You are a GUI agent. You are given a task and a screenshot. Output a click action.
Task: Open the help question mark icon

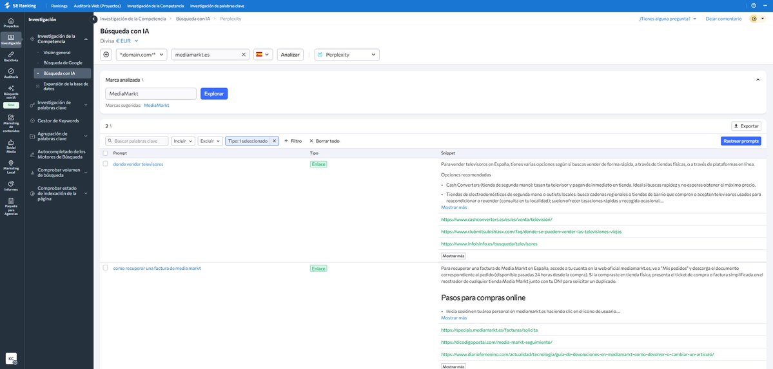(x=753, y=6)
